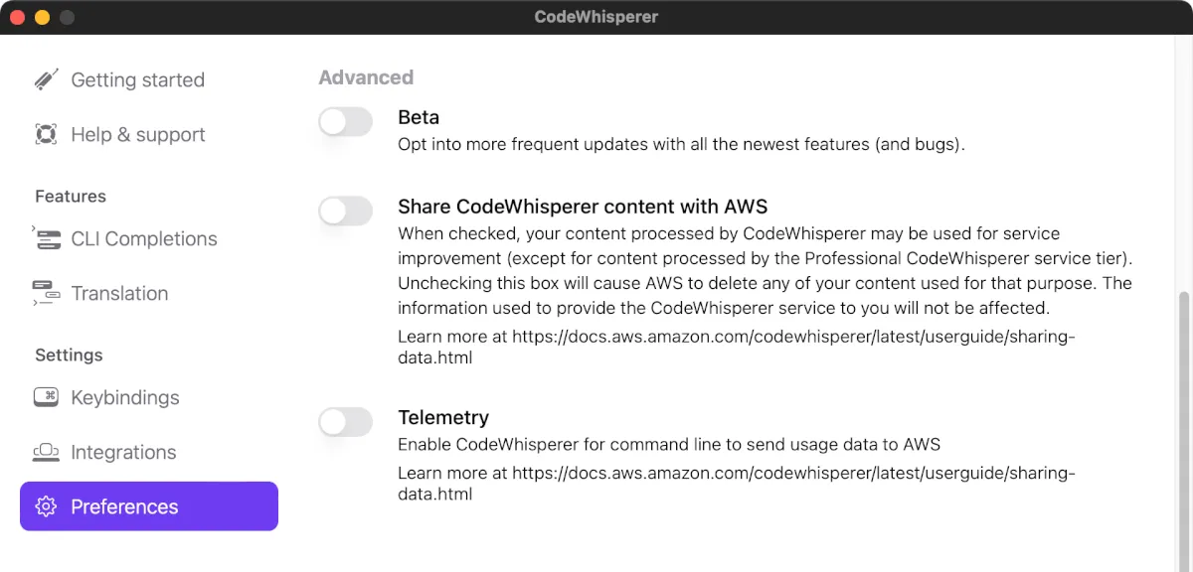Click the Keybindings keyboard icon
Image resolution: width=1193 pixels, height=572 pixels.
(46, 397)
